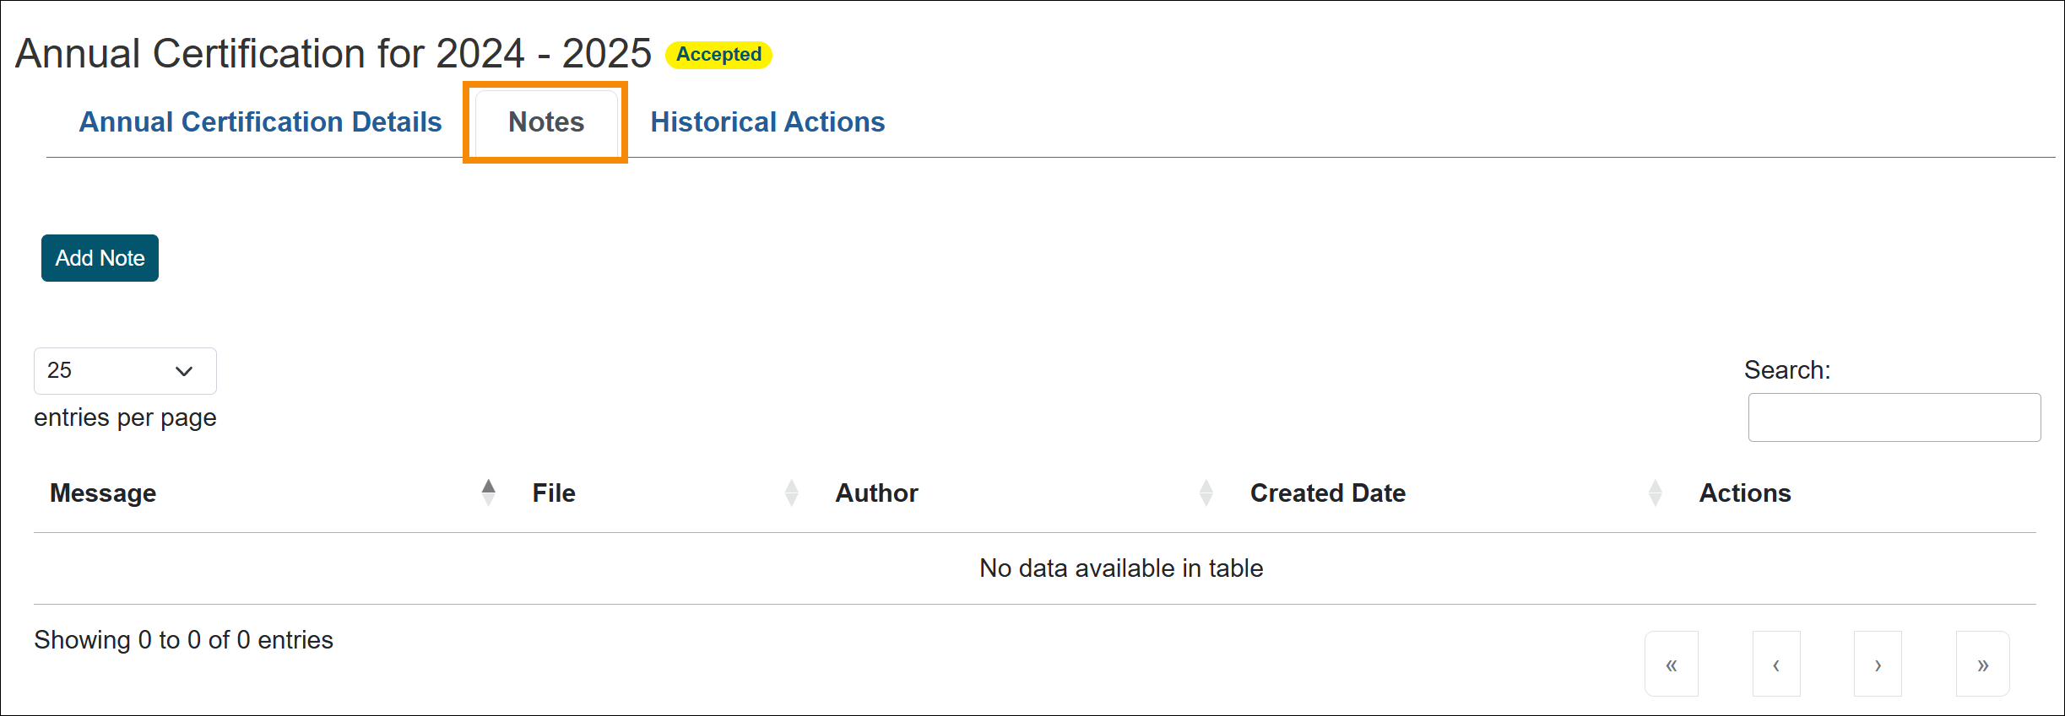Click the Message column header label
This screenshot has width=2065, height=716.
point(103,493)
